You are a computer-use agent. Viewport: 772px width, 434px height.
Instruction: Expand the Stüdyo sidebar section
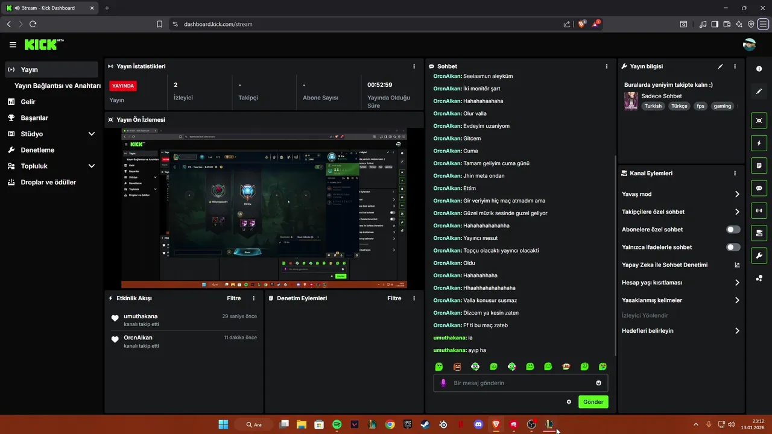pos(92,134)
